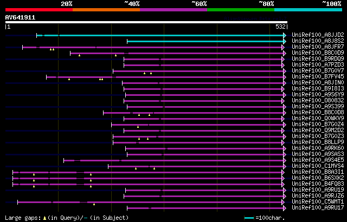
Task: Select the UniRef100_C5WMT1 label
Action: point(318,201)
